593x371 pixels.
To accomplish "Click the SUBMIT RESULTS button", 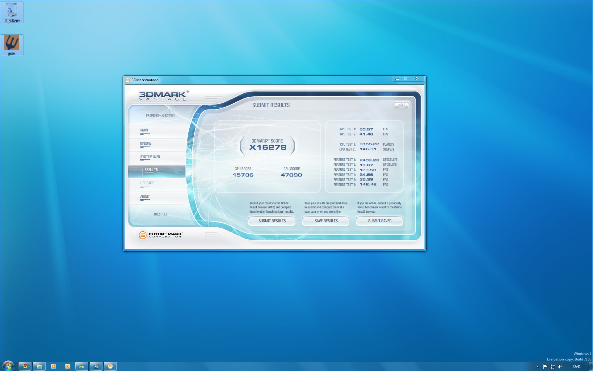I will (272, 221).
